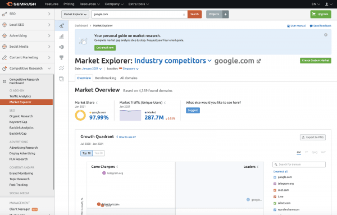Open the Industry competitors dropdown
The width and height of the screenshot is (337, 215).
click(173, 61)
